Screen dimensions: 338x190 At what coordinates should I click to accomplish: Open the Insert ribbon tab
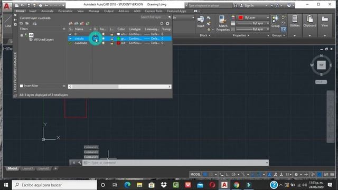tap(33, 11)
